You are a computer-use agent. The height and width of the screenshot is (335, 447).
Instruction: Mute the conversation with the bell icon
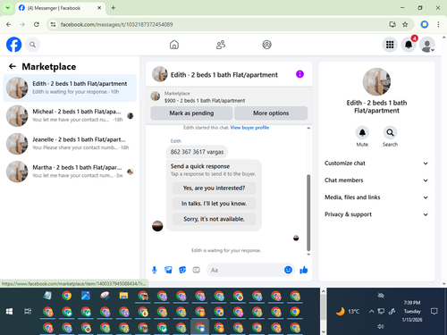(362, 133)
